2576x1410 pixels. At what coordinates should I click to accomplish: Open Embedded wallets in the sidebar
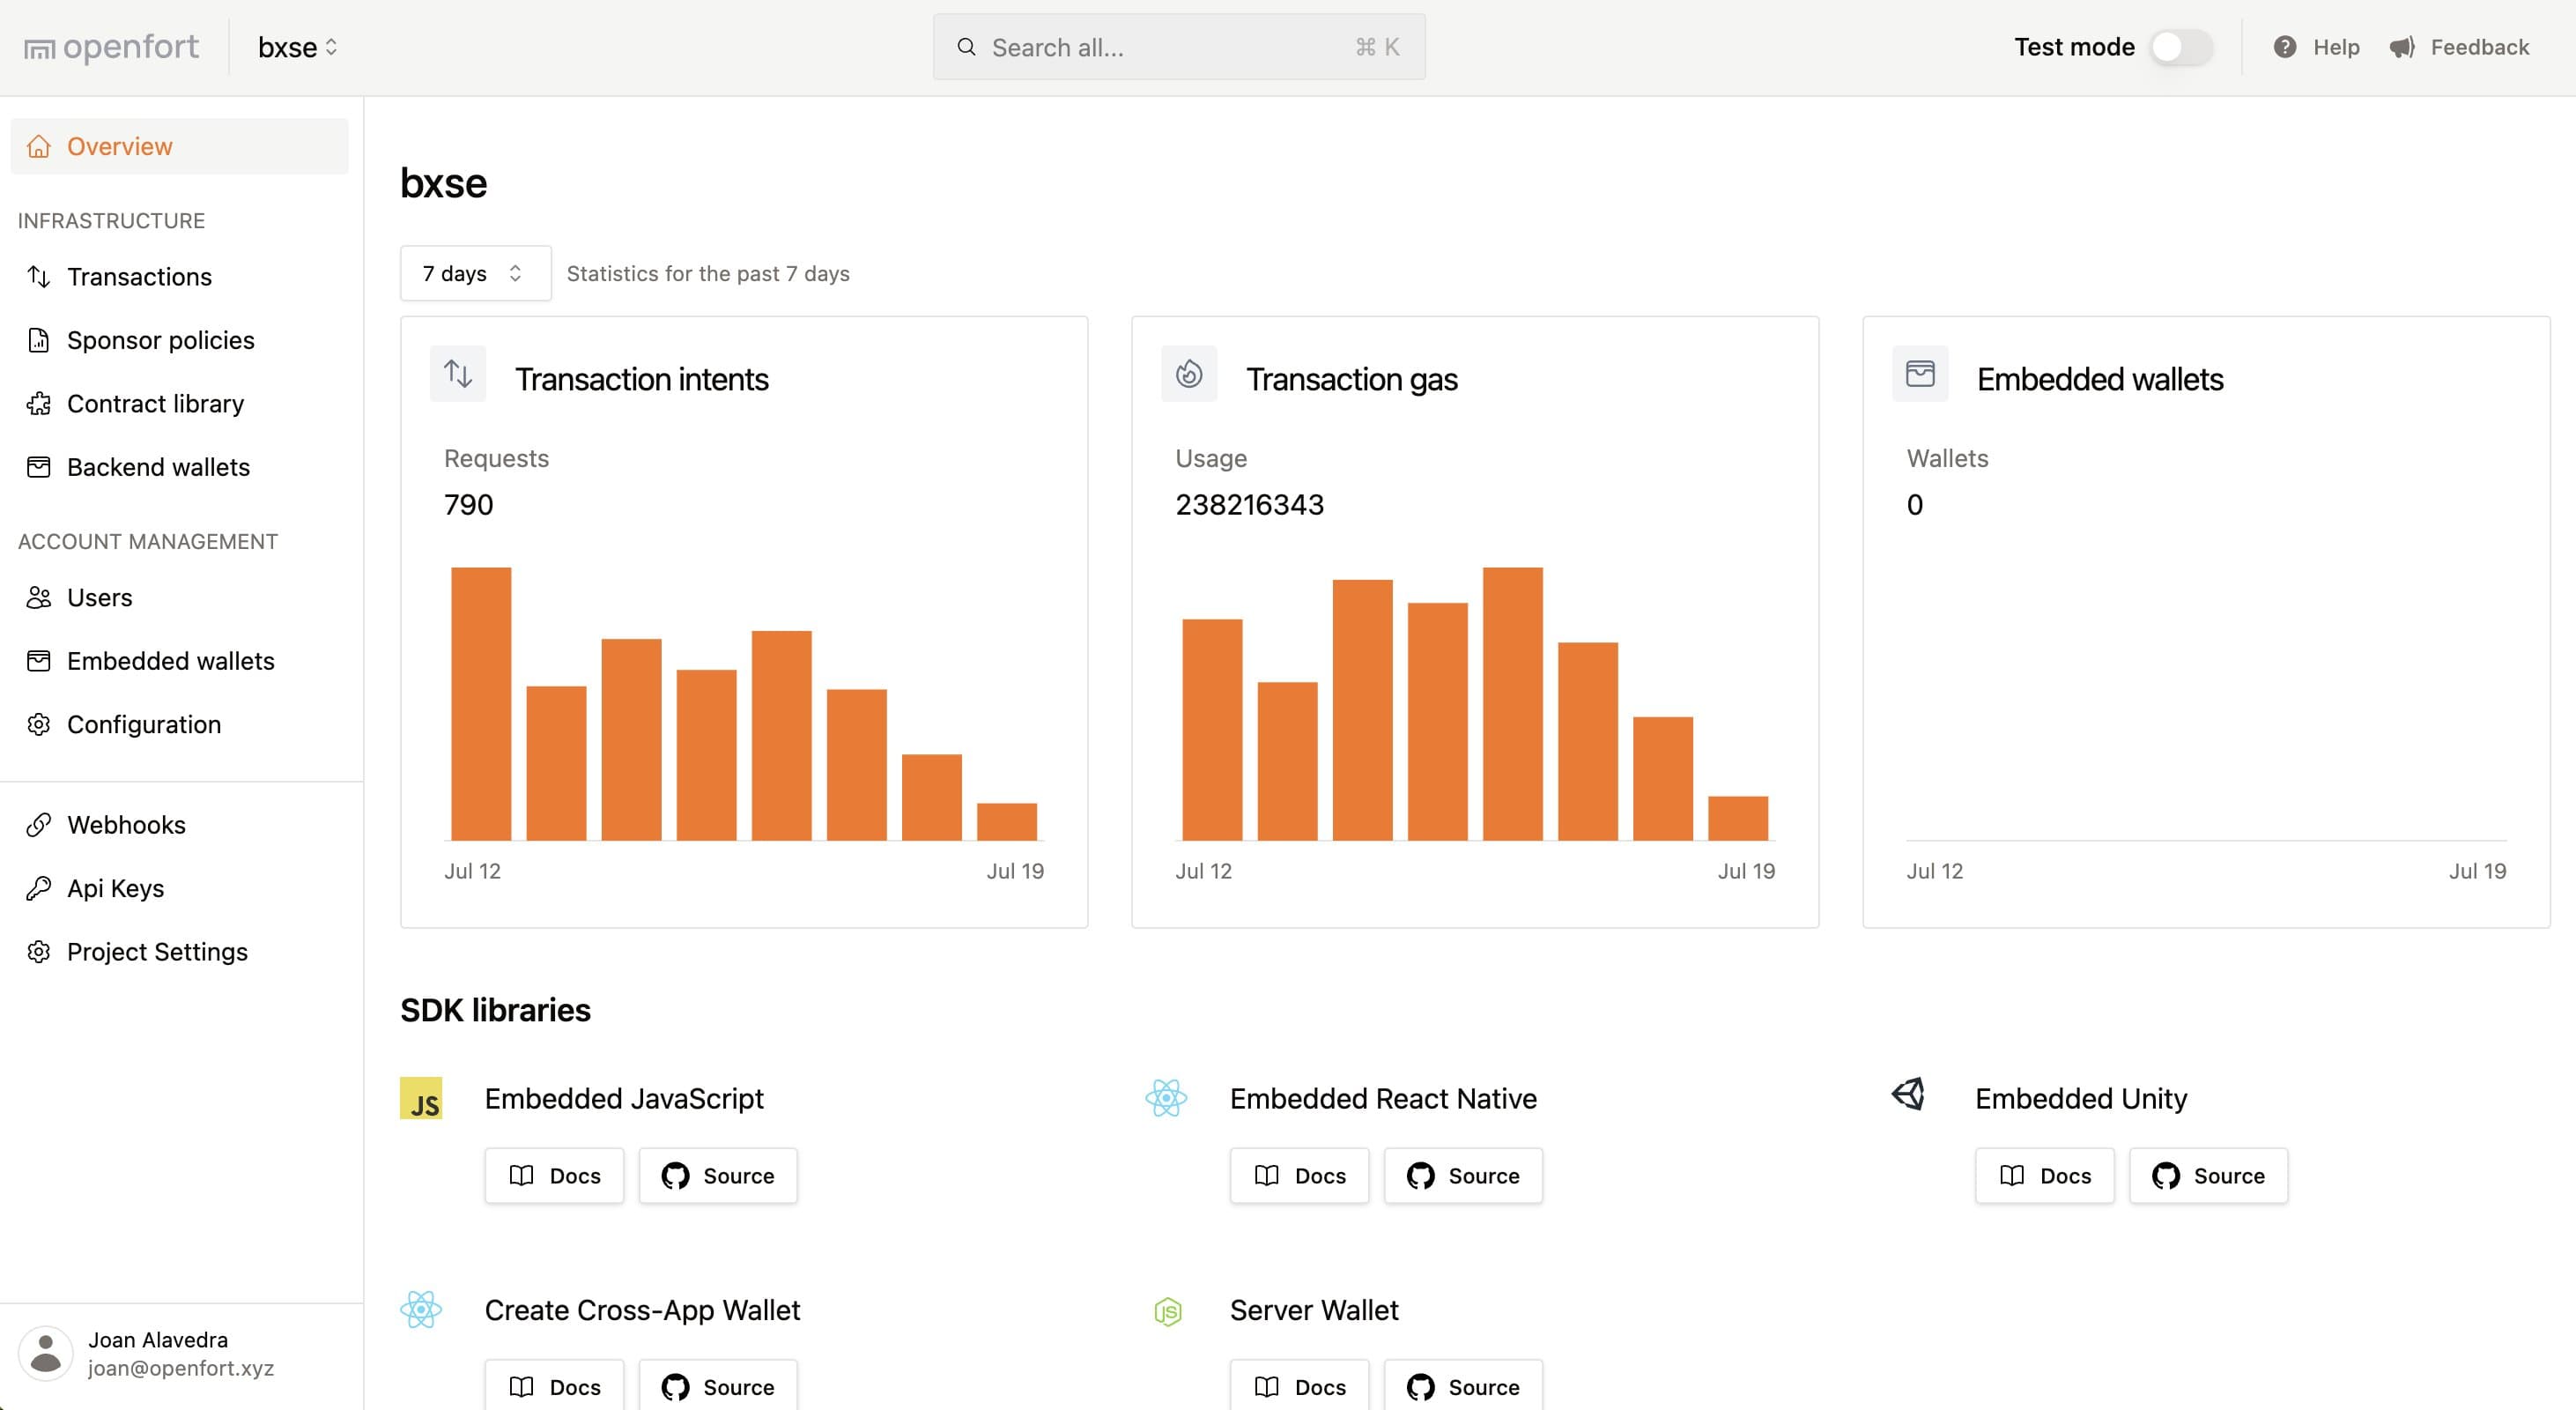(x=180, y=661)
